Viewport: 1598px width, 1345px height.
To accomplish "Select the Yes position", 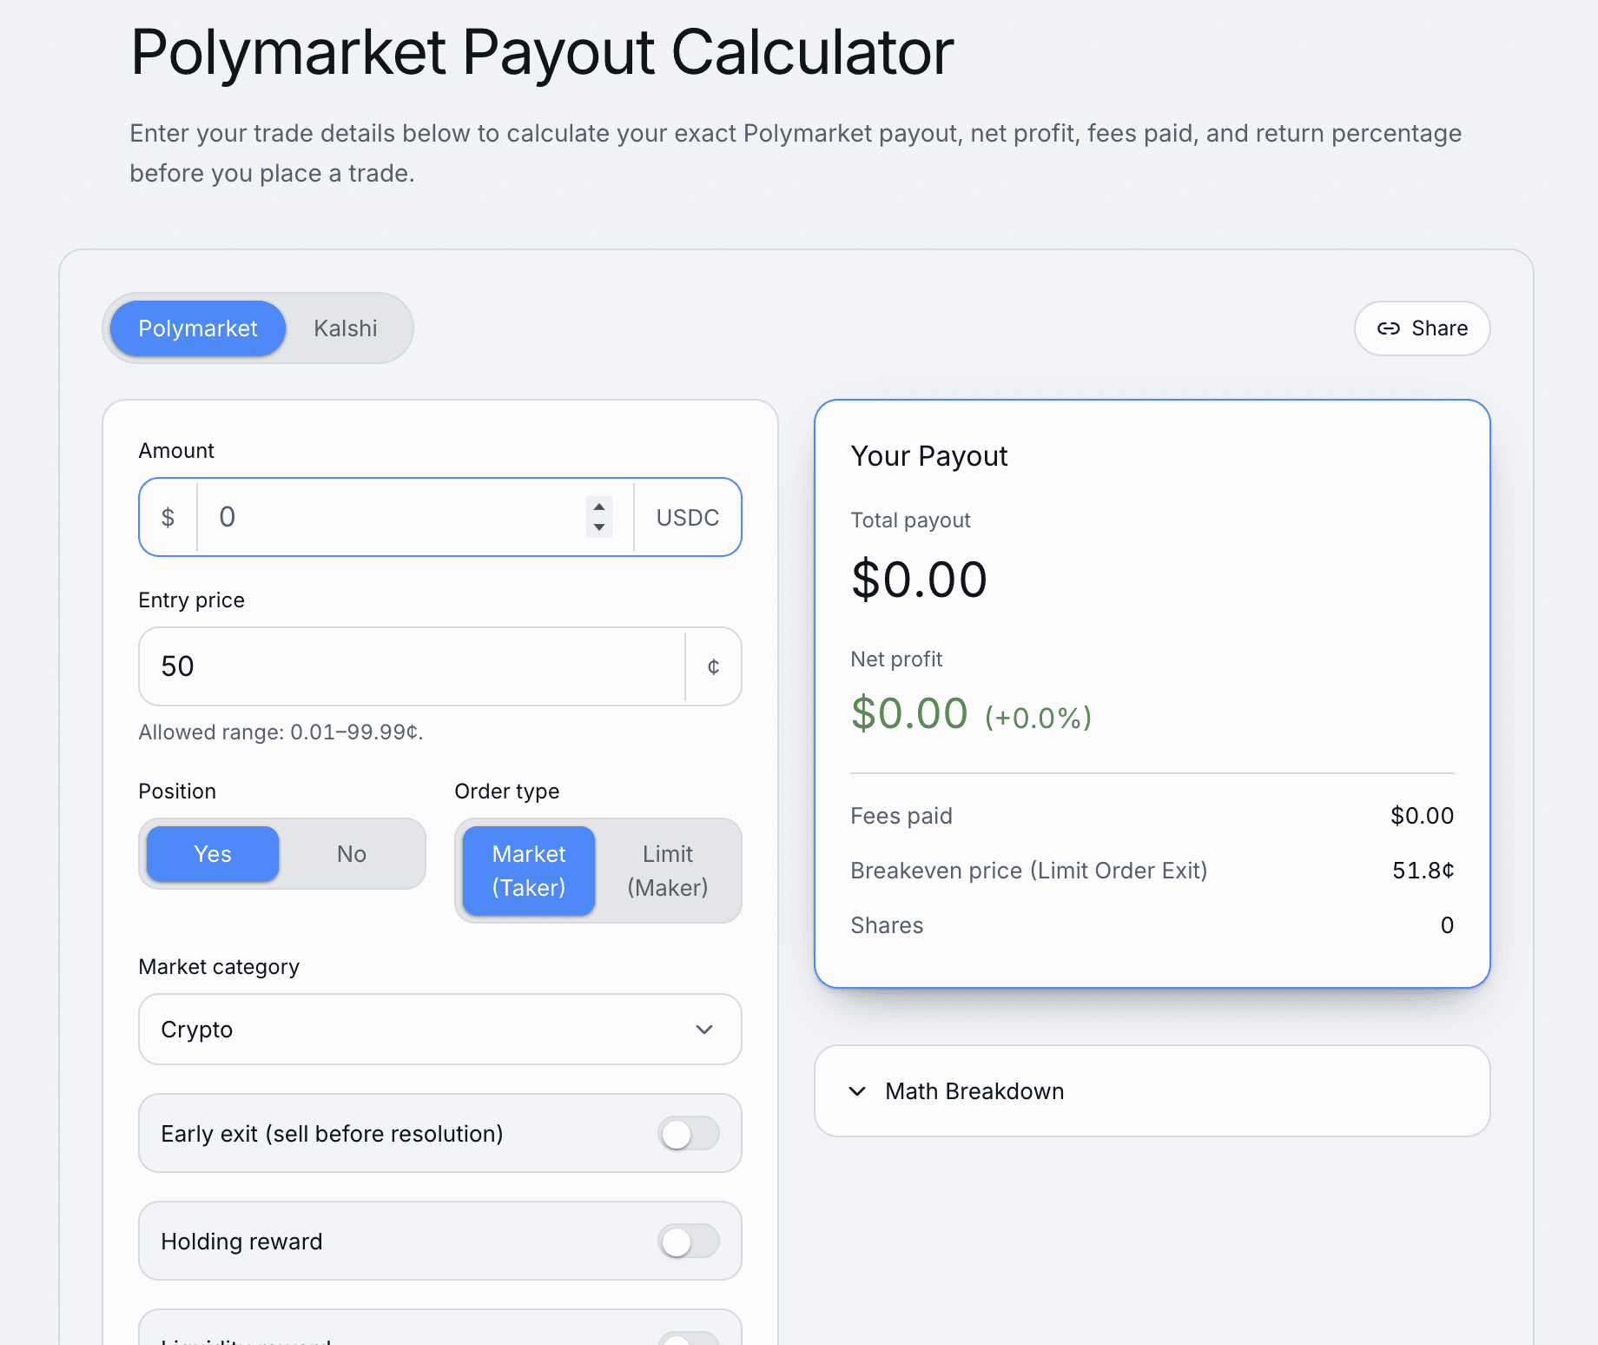I will click(213, 854).
